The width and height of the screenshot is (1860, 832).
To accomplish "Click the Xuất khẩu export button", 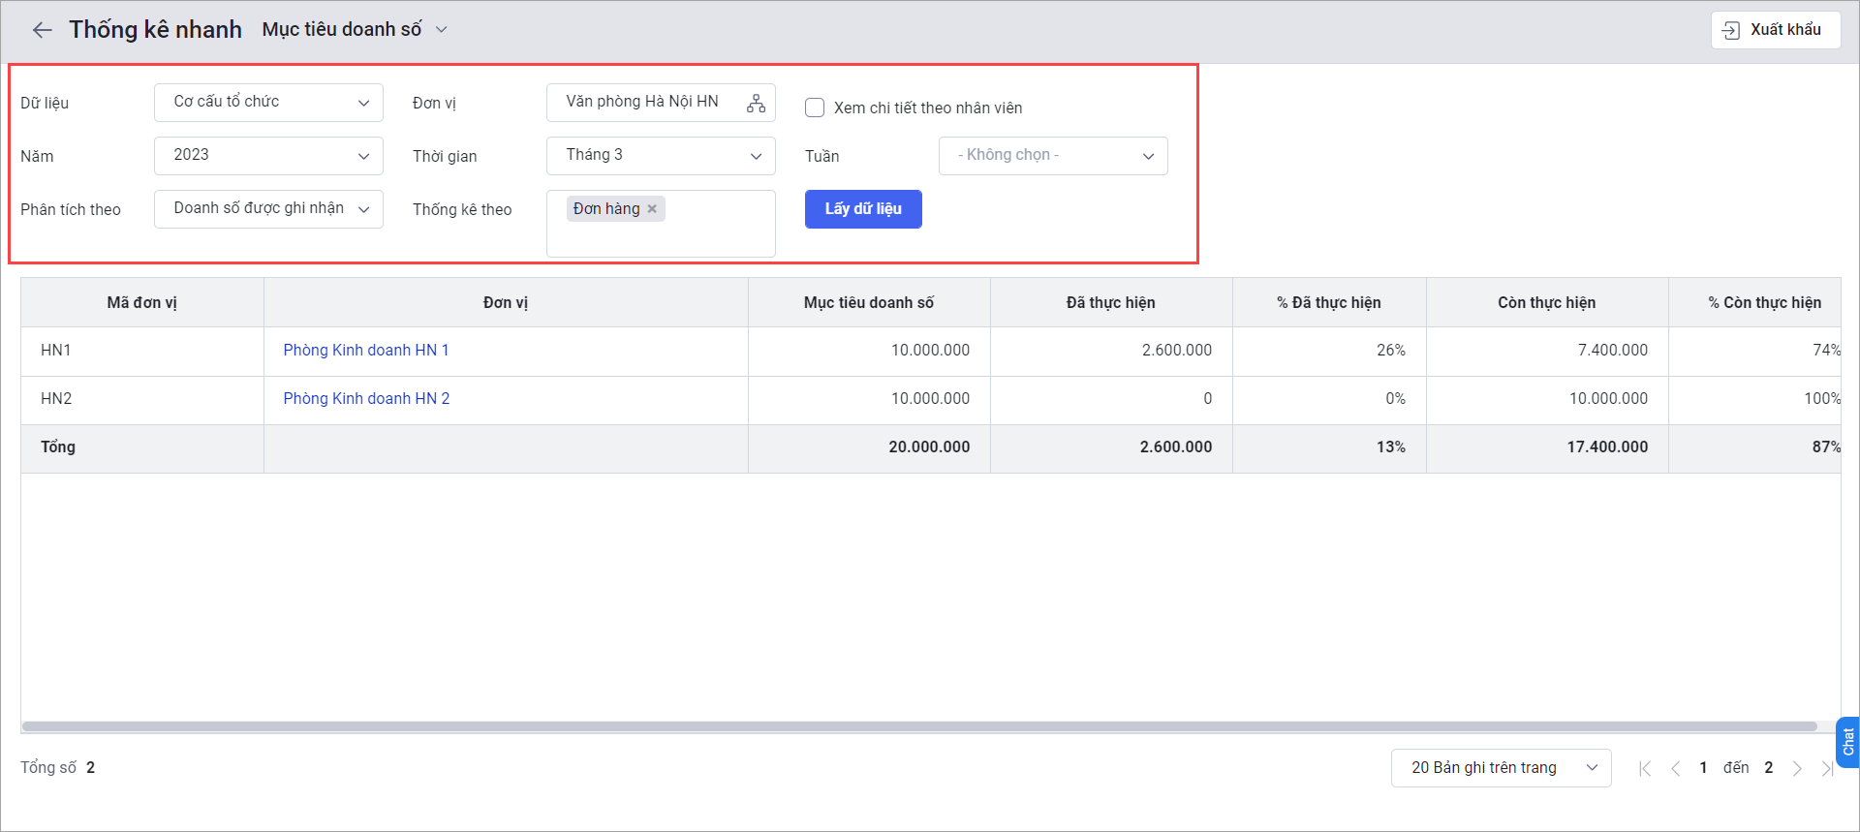I will tap(1775, 30).
